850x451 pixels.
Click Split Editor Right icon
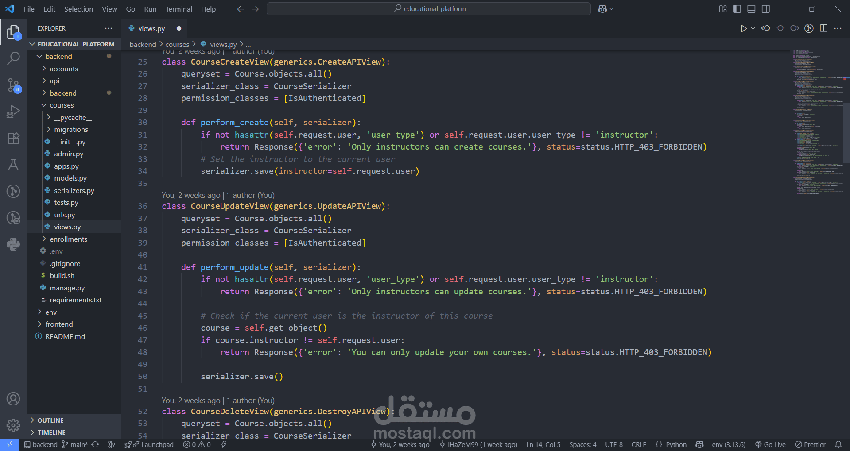[x=823, y=28]
